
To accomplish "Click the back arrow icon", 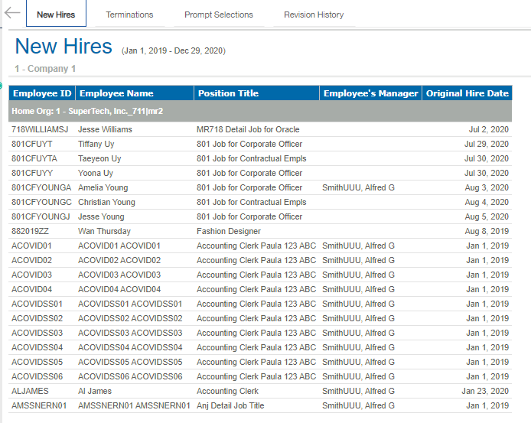I will pos(12,14).
